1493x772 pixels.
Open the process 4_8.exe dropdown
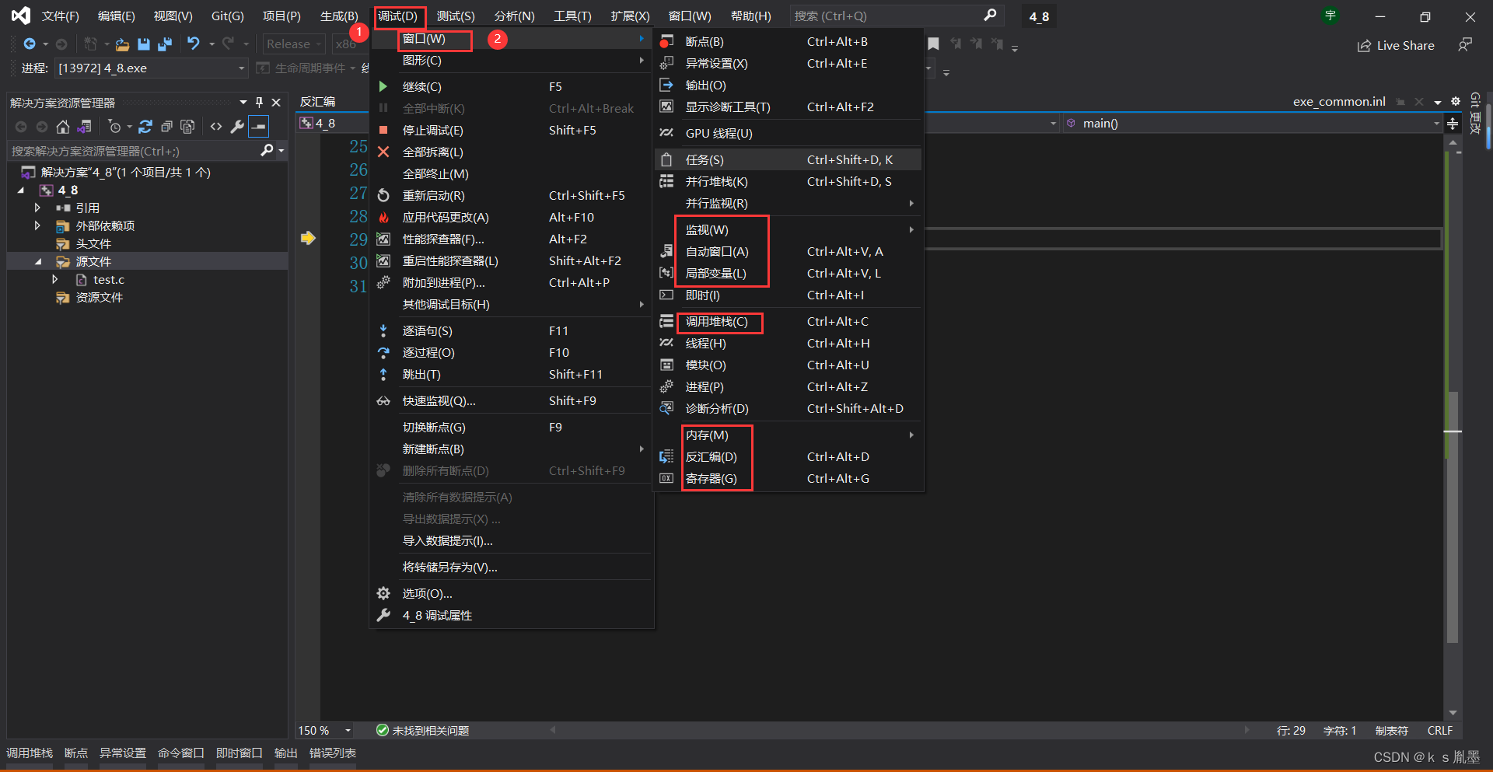coord(151,68)
